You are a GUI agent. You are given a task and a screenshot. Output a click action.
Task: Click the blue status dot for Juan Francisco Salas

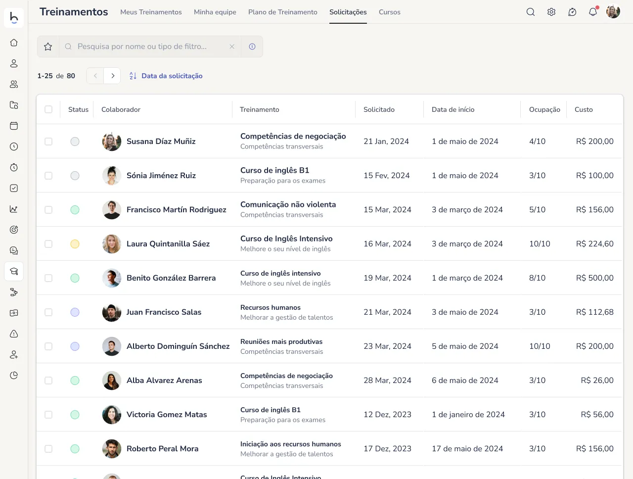click(75, 312)
